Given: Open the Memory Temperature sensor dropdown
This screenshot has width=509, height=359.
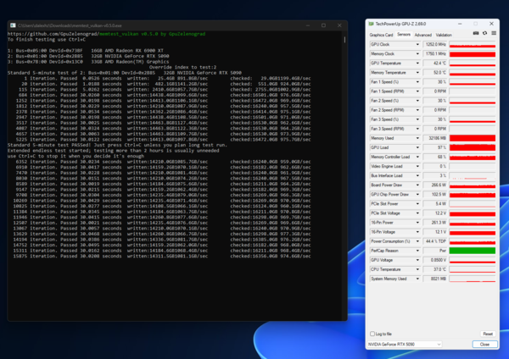Looking at the screenshot, I should pyautogui.click(x=417, y=73).
